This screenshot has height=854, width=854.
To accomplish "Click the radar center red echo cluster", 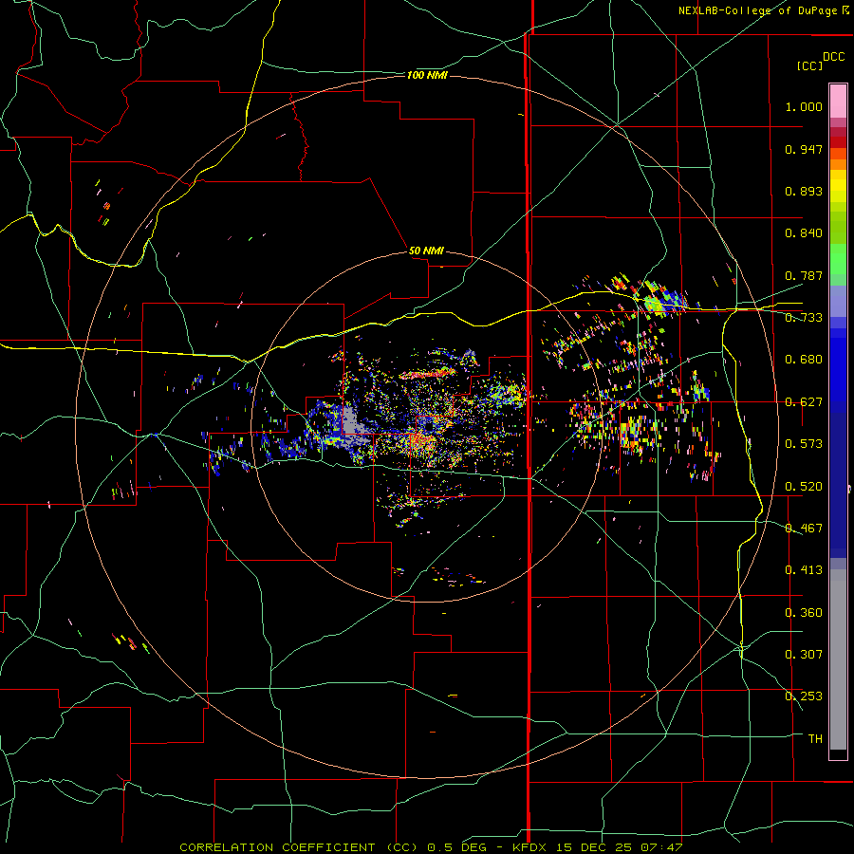I will [419, 440].
